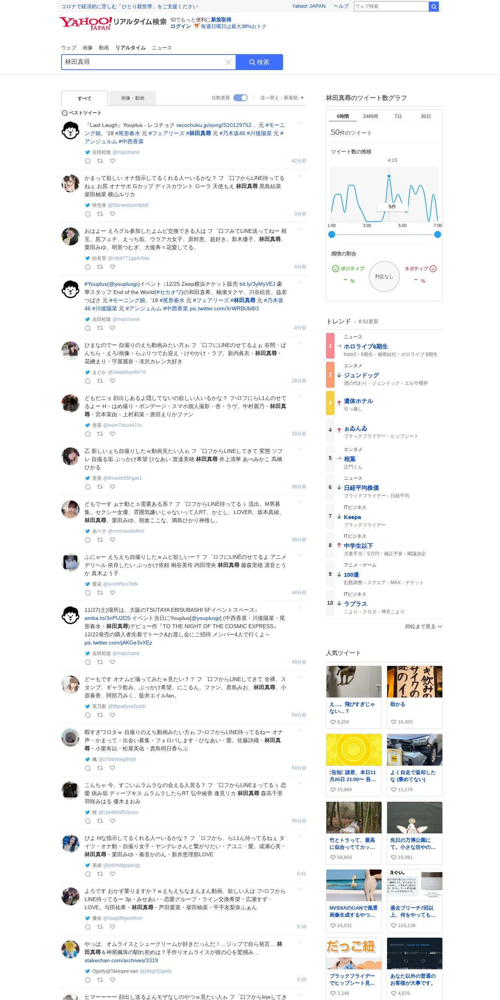This screenshot has width=500, height=1000.
Task: Reply to the tweet by @2ekpk6qsrf4r7d
Action: coord(88,381)
